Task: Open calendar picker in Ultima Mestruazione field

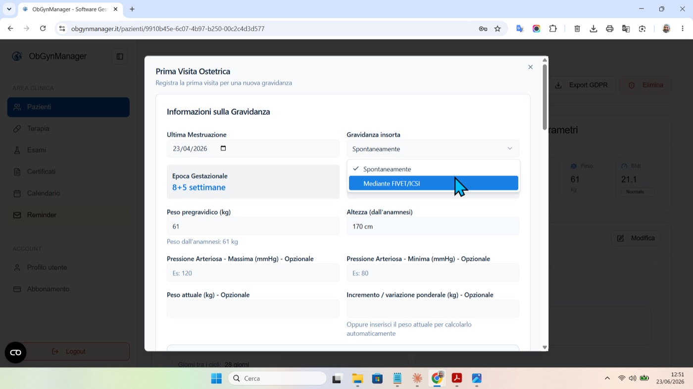Action: (223, 148)
